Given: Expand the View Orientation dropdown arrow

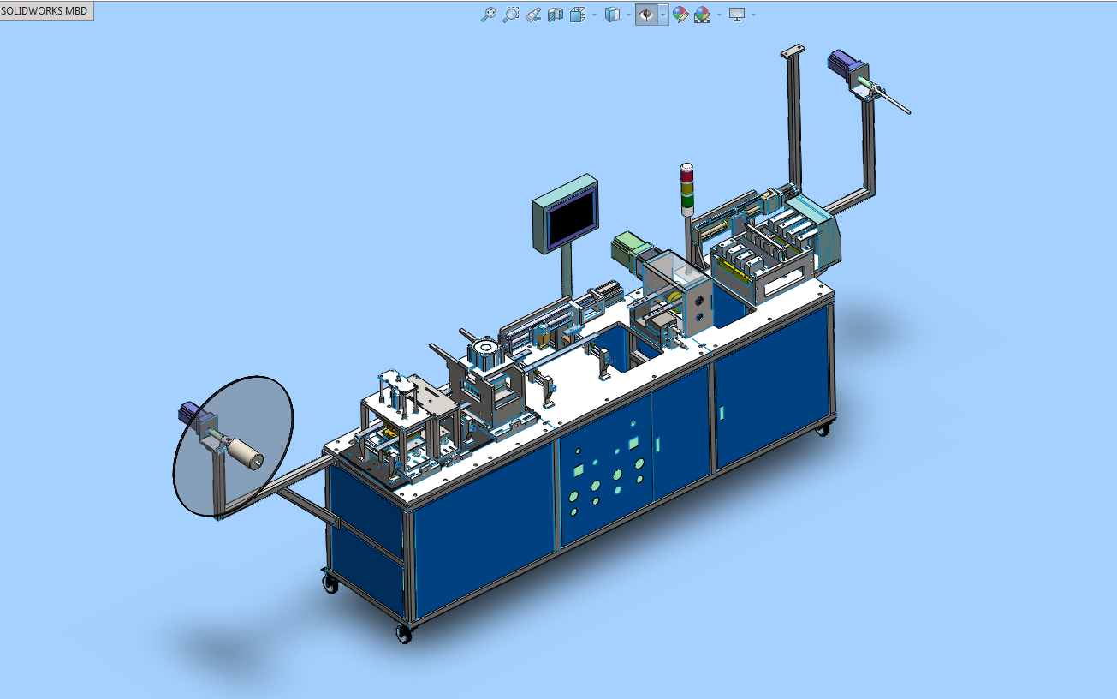Looking at the screenshot, I should [x=595, y=15].
